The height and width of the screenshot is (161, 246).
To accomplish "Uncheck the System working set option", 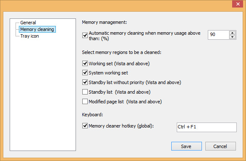I will pos(85,72).
